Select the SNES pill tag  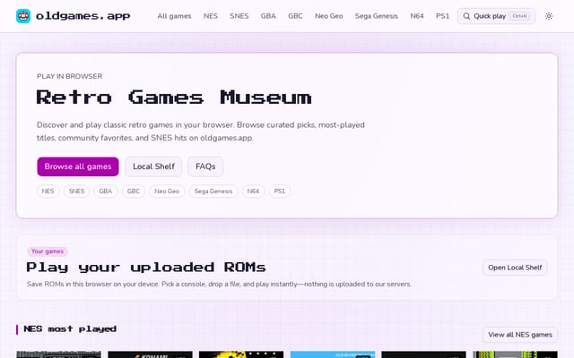[x=76, y=191]
